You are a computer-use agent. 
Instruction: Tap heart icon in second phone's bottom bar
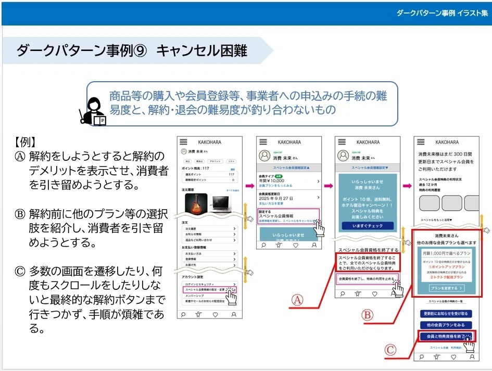click(x=296, y=245)
